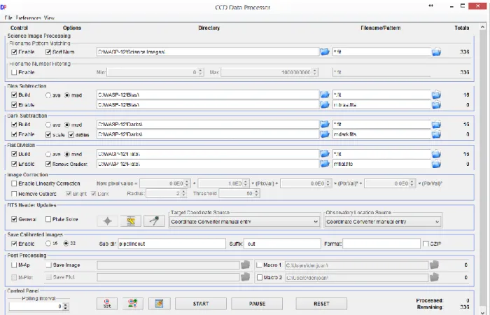
Task: Enable Save Image checkbox
Action: pyautogui.click(x=49, y=265)
